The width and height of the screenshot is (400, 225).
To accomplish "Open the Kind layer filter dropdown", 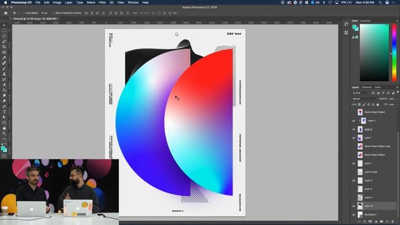I will point(361,93).
